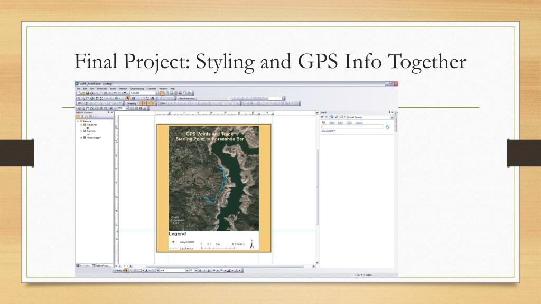Expand the World Imagery layer node
Viewport: 541px width, 304px height.
(81, 138)
